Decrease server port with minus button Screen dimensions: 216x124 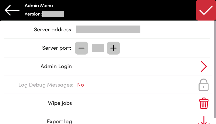(81, 48)
